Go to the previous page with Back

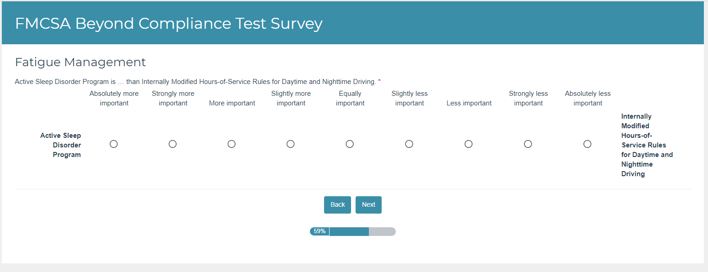[337, 204]
